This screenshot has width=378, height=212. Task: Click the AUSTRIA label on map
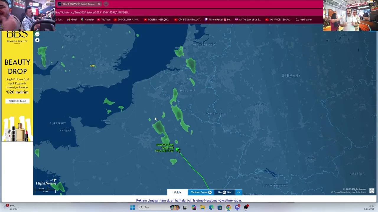(x=357, y=174)
